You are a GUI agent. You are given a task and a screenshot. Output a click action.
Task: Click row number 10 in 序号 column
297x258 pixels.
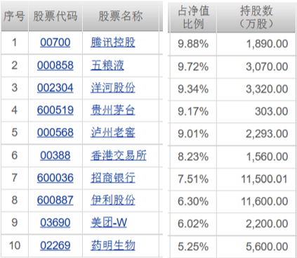click(x=15, y=245)
